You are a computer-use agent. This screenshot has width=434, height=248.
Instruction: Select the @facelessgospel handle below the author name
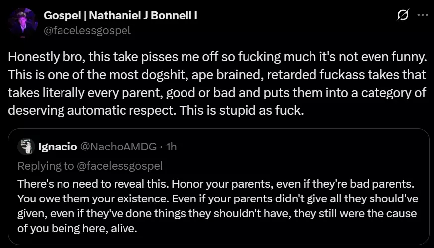click(87, 30)
